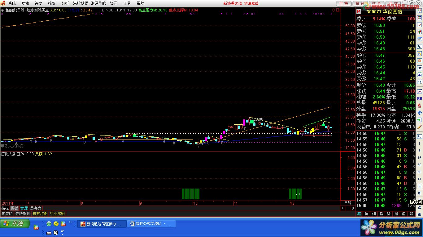Image resolution: width=423 pixels, height=237 pixels.
Task: Open the 扩展区 tab
Action: (7, 214)
